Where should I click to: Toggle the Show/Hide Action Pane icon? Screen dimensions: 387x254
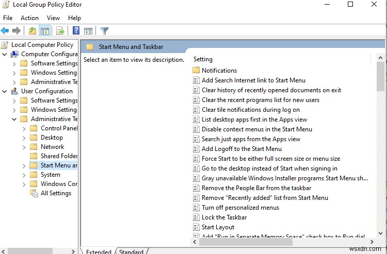coord(87,31)
